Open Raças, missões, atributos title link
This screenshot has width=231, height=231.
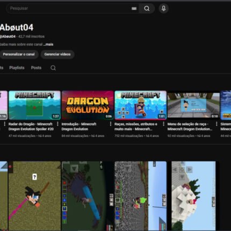point(136,127)
